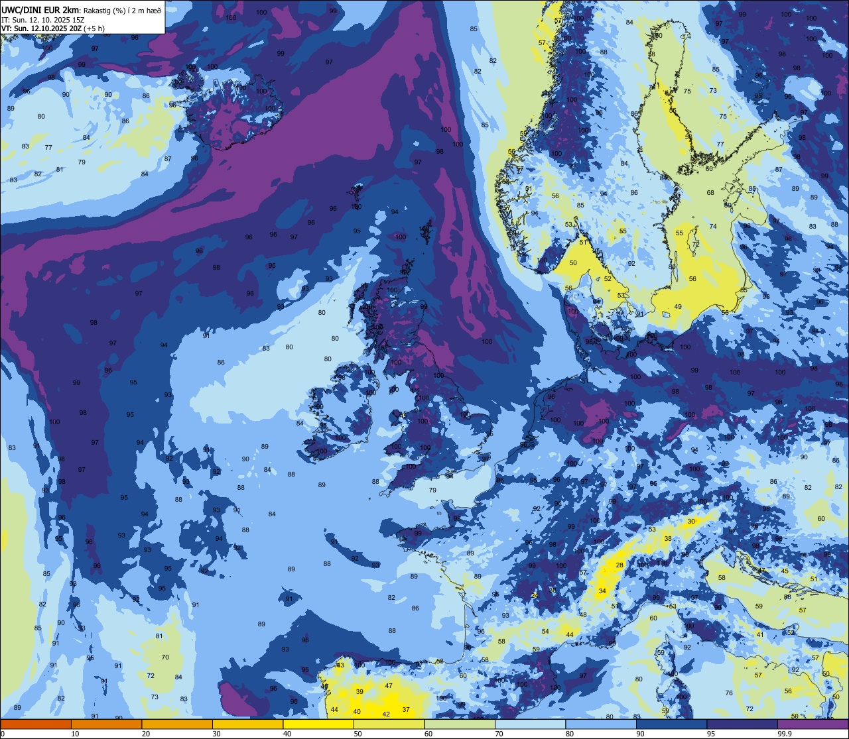Pick the 50–60% yellow-green legend swatch

click(389, 724)
